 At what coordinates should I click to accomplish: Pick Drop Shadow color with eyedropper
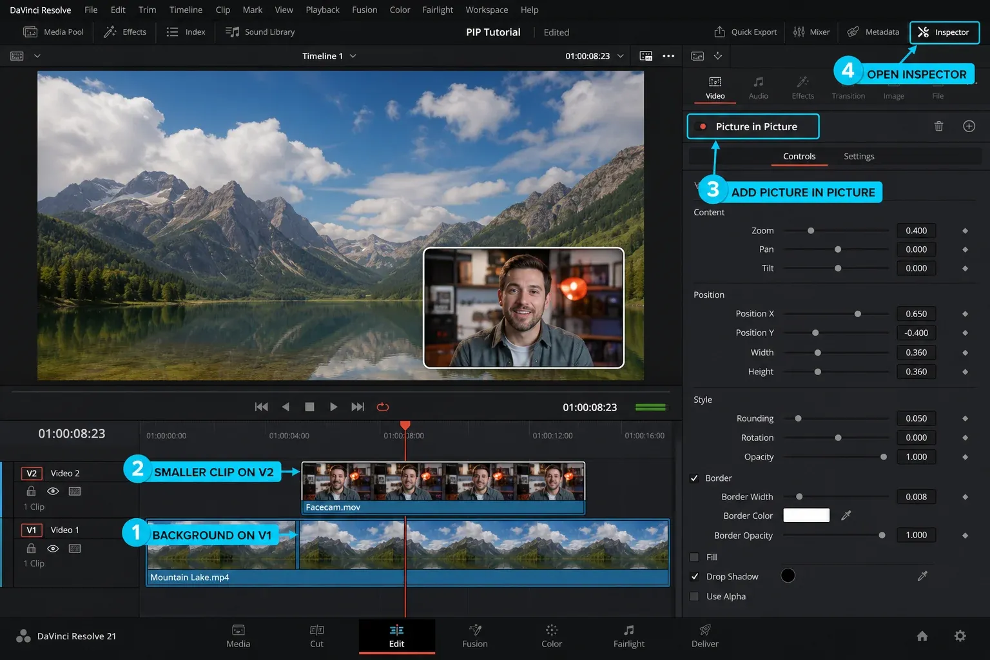[x=922, y=576]
